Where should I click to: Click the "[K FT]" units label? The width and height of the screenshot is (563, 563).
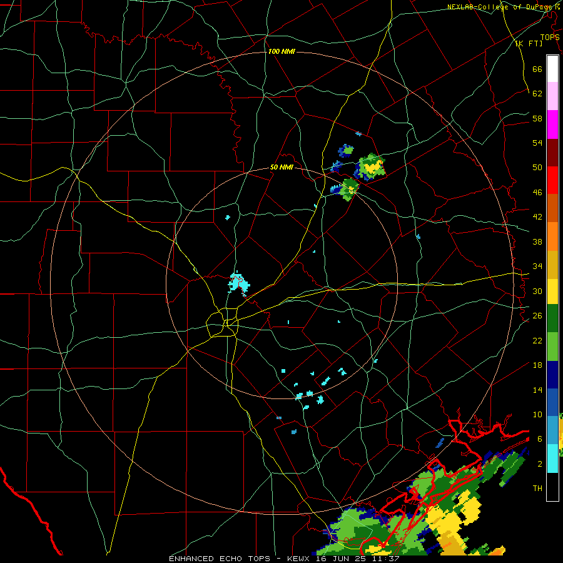click(x=529, y=43)
